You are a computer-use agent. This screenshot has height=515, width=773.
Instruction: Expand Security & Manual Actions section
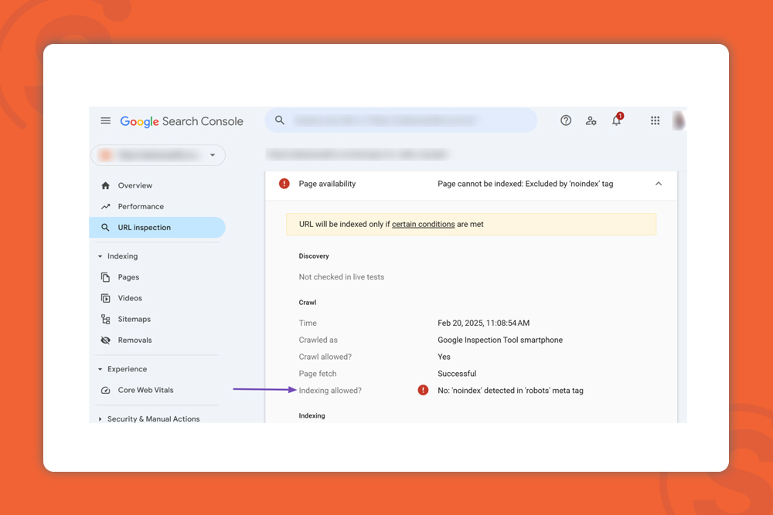point(100,419)
